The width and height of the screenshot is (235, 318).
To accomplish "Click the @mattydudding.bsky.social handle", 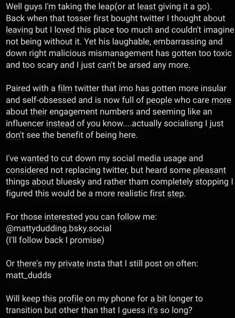I will pyautogui.click(x=59, y=228).
